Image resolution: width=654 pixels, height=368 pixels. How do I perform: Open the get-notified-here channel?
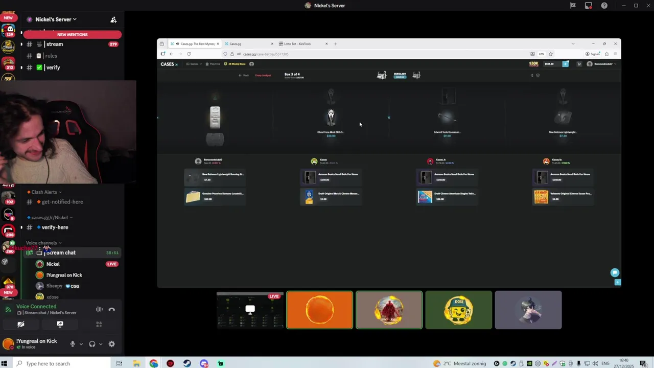[72, 202]
